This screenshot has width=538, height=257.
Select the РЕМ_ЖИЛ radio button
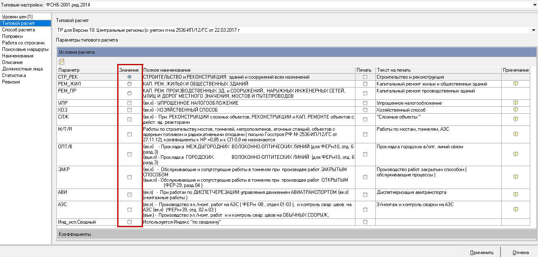pyautogui.click(x=129, y=83)
